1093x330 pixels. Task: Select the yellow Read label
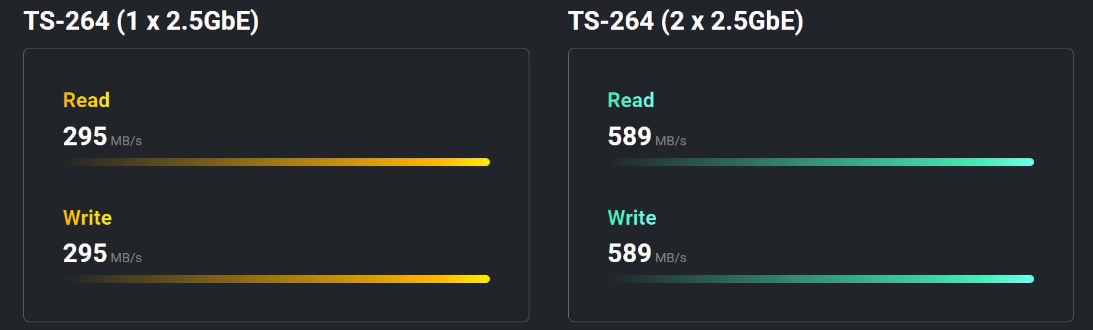click(x=86, y=100)
